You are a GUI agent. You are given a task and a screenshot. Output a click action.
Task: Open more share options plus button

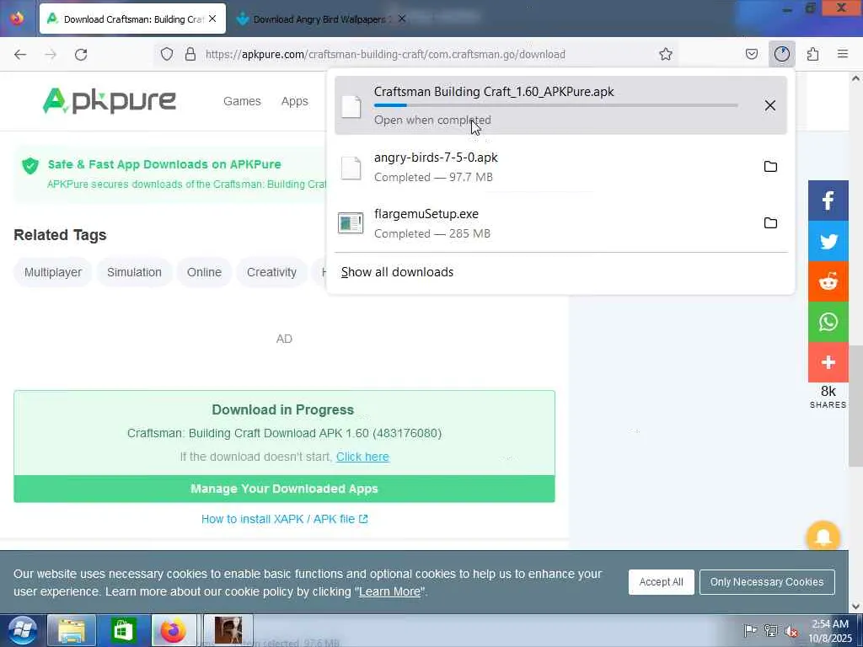(x=828, y=362)
